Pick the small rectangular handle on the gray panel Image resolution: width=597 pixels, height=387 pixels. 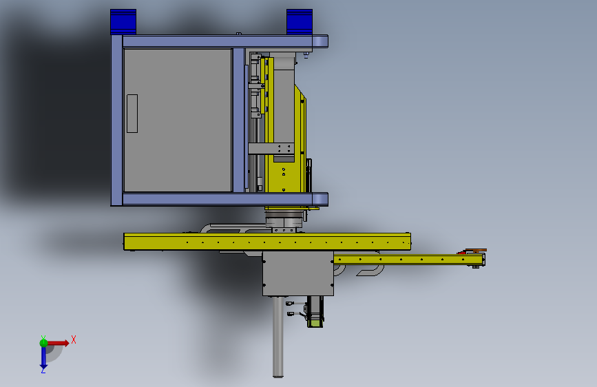point(132,114)
